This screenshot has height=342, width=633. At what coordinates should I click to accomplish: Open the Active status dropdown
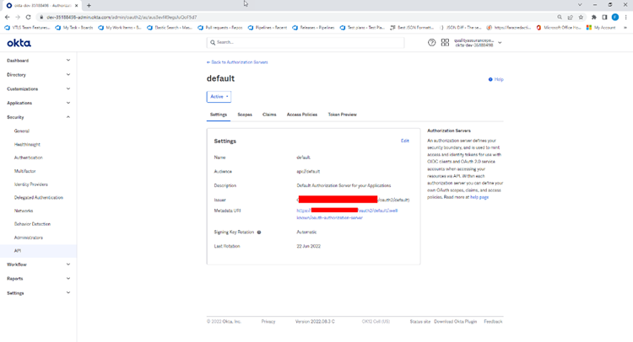click(219, 97)
